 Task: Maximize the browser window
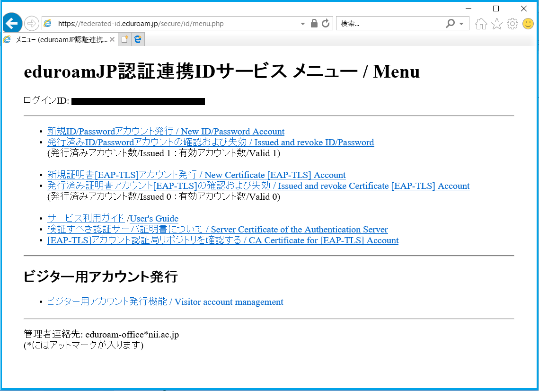click(x=496, y=8)
